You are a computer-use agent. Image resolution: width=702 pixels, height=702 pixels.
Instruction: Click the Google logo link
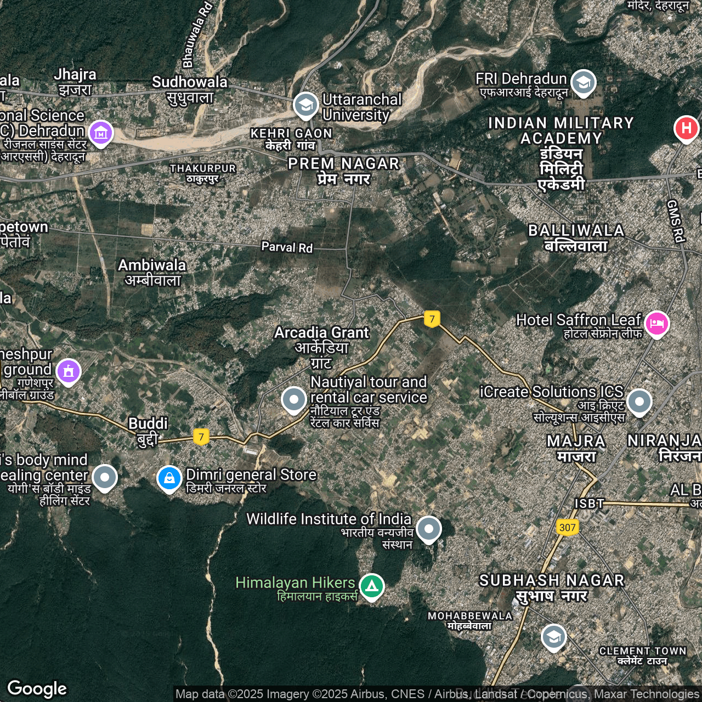(37, 688)
